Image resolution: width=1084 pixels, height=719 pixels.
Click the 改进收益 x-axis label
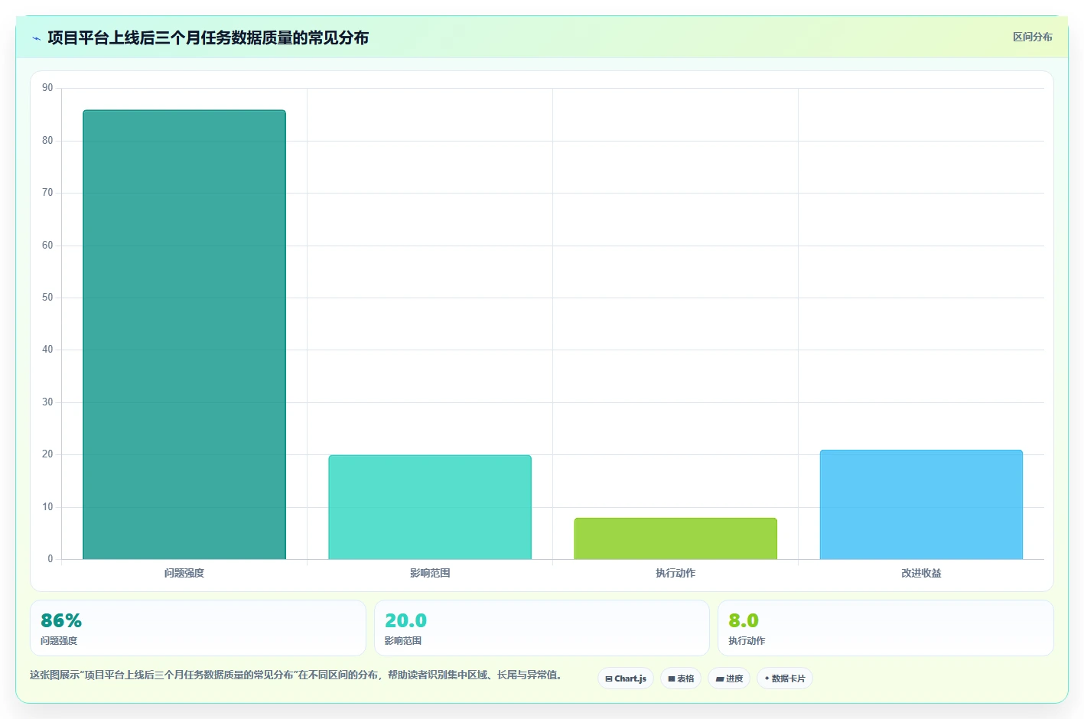921,573
